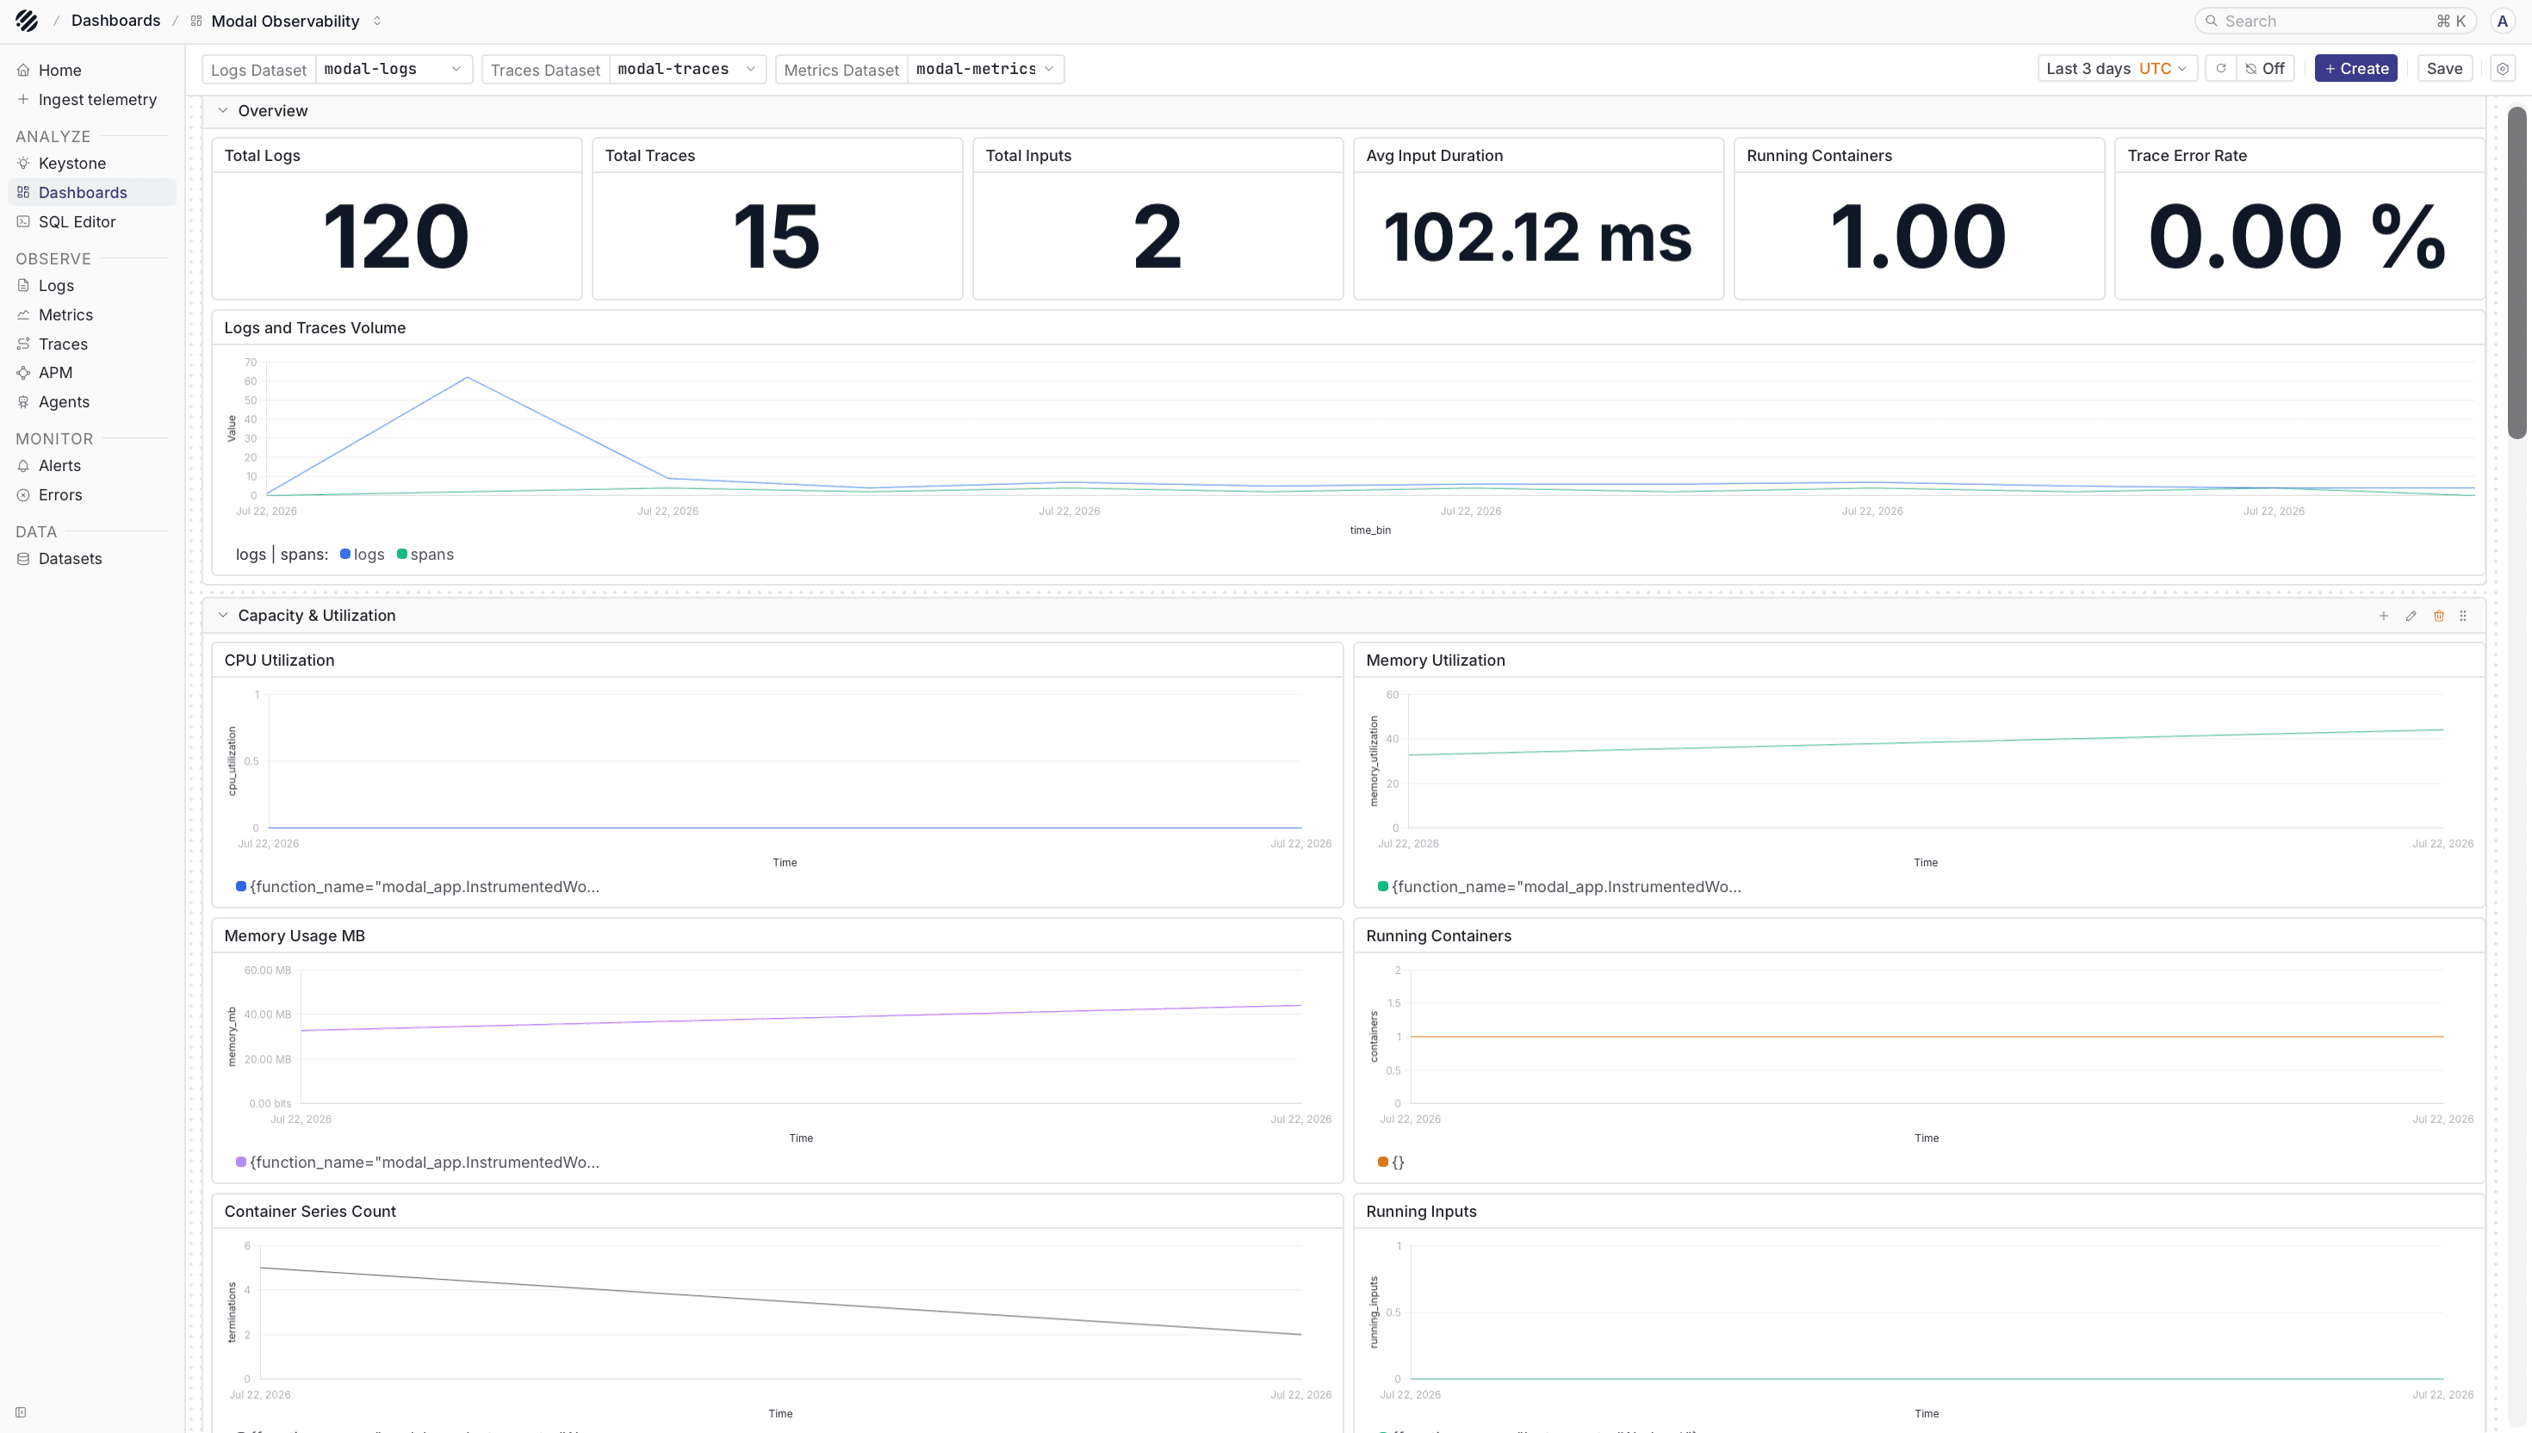The height and width of the screenshot is (1433, 2532).
Task: Click the Datasets database icon
Action: pyautogui.click(x=22, y=559)
